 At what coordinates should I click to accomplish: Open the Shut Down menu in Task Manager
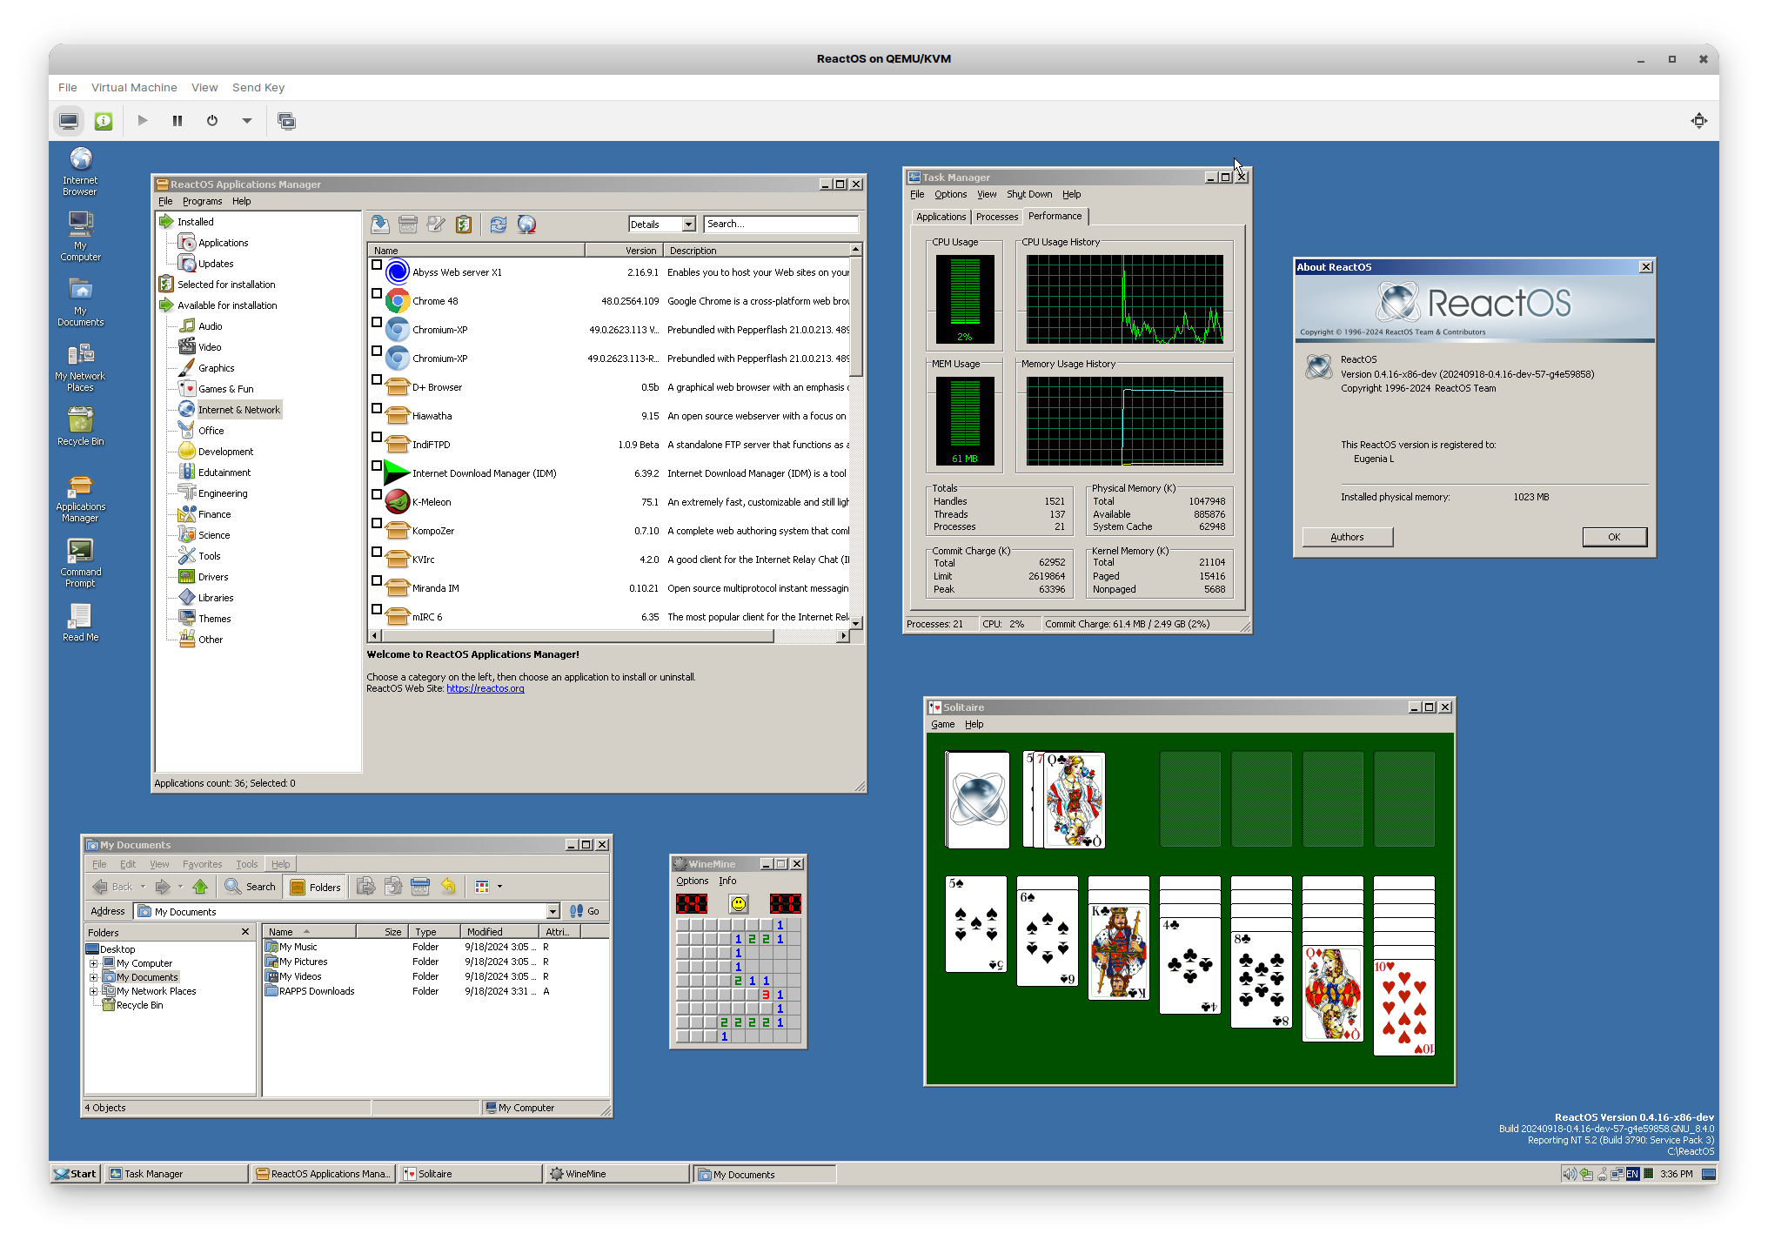pos(1029,195)
